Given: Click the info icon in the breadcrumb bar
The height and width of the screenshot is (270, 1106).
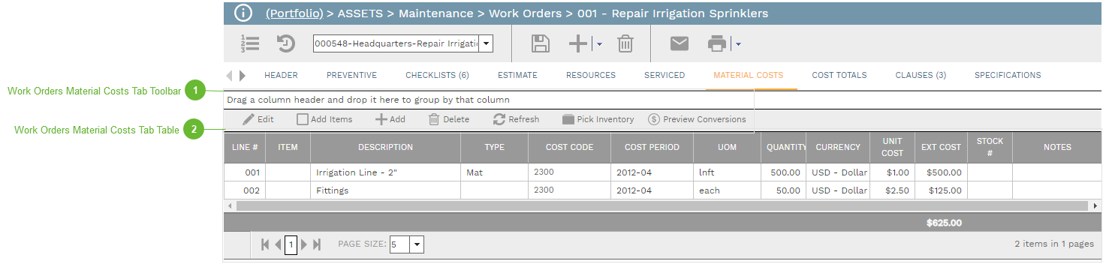Looking at the screenshot, I should tap(243, 13).
